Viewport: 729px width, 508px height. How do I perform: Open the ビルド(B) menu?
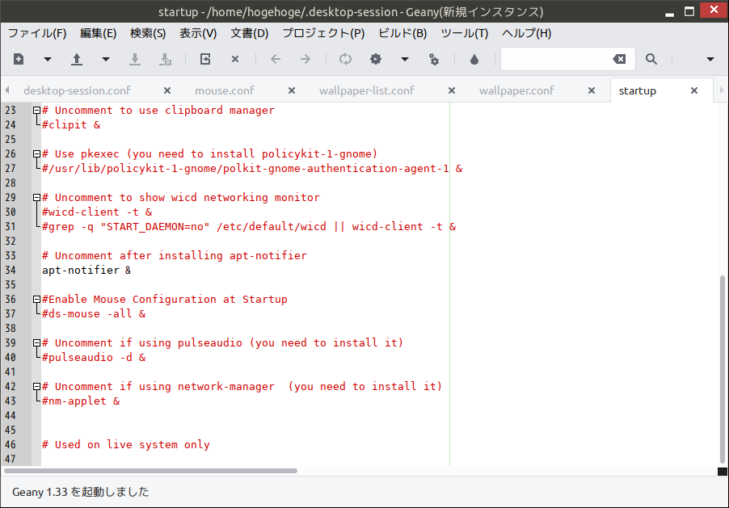tap(402, 33)
